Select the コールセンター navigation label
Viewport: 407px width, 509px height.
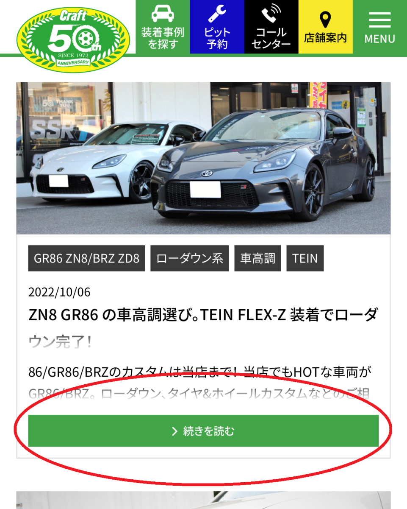click(x=271, y=38)
